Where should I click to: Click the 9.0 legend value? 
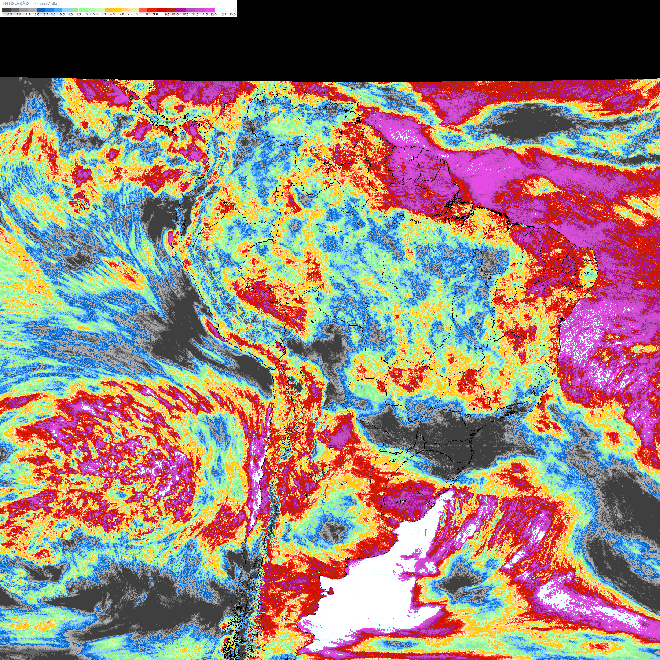pyautogui.click(x=155, y=14)
